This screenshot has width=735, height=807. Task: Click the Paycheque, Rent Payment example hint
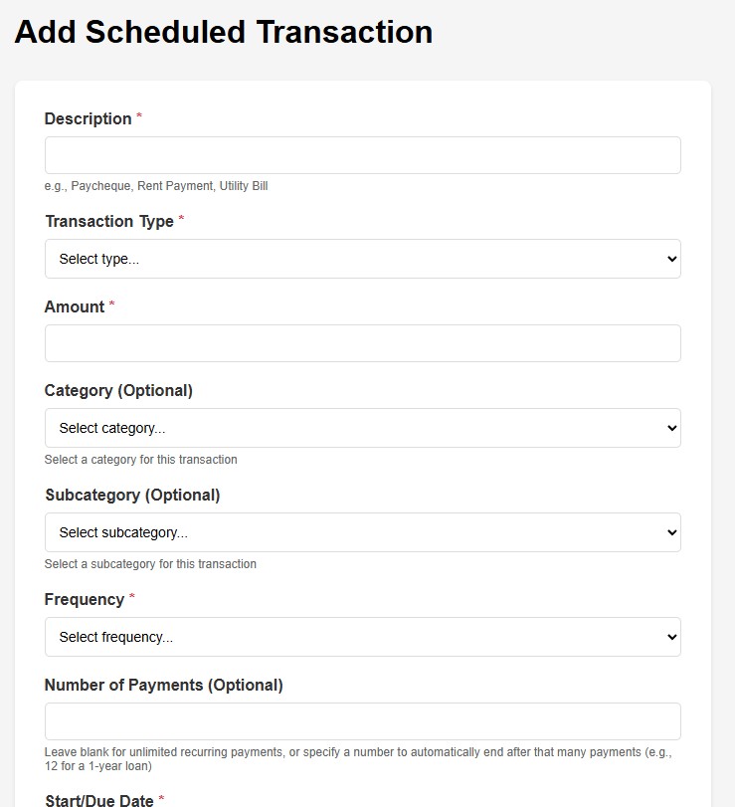pyautogui.click(x=156, y=186)
